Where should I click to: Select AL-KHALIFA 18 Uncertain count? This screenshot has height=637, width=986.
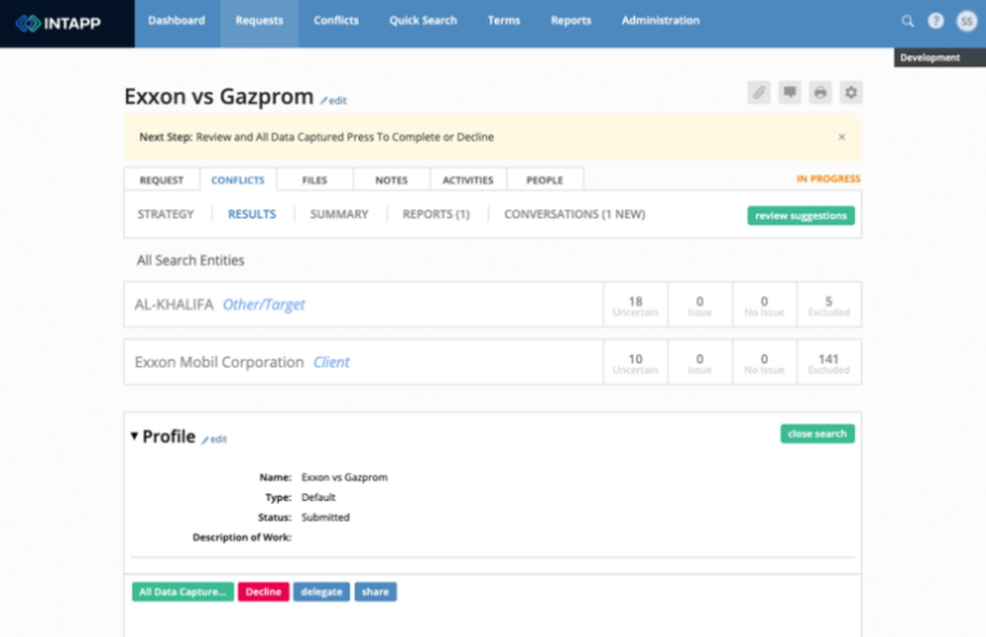(x=635, y=305)
